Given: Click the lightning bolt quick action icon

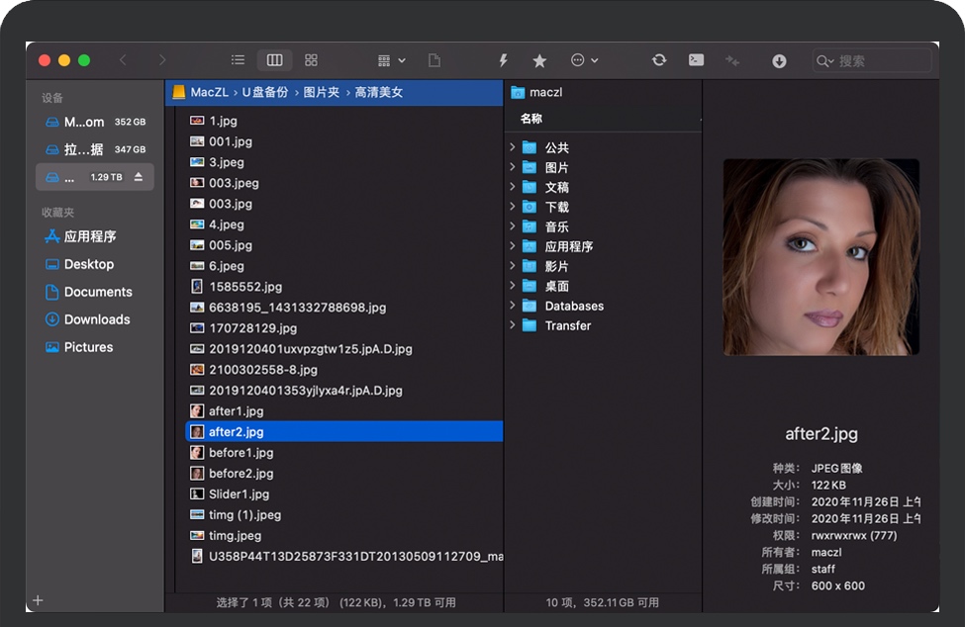Looking at the screenshot, I should tap(503, 60).
